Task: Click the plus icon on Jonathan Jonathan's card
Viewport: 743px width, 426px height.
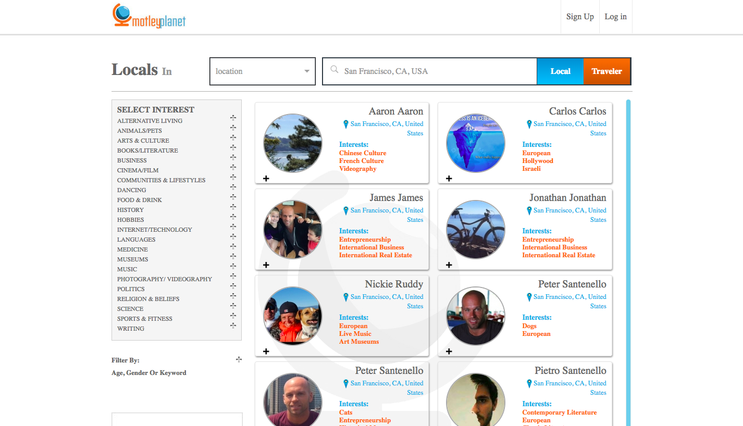Action: click(449, 265)
